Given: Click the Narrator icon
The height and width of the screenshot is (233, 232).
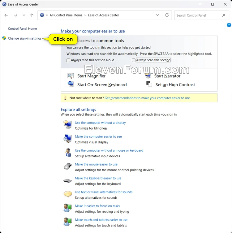Looking at the screenshot, I should pyautogui.click(x=148, y=76).
